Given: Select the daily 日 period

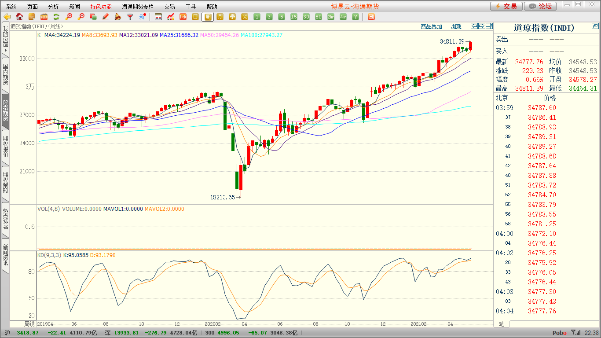Looking at the screenshot, I should coord(195,17).
